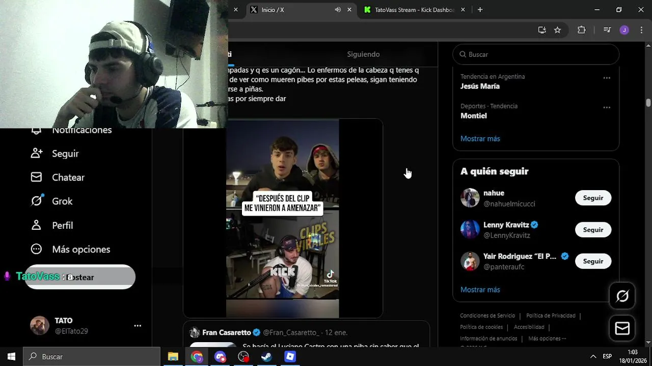Open the TATO account avatar
This screenshot has height=366, width=652.
(39, 325)
